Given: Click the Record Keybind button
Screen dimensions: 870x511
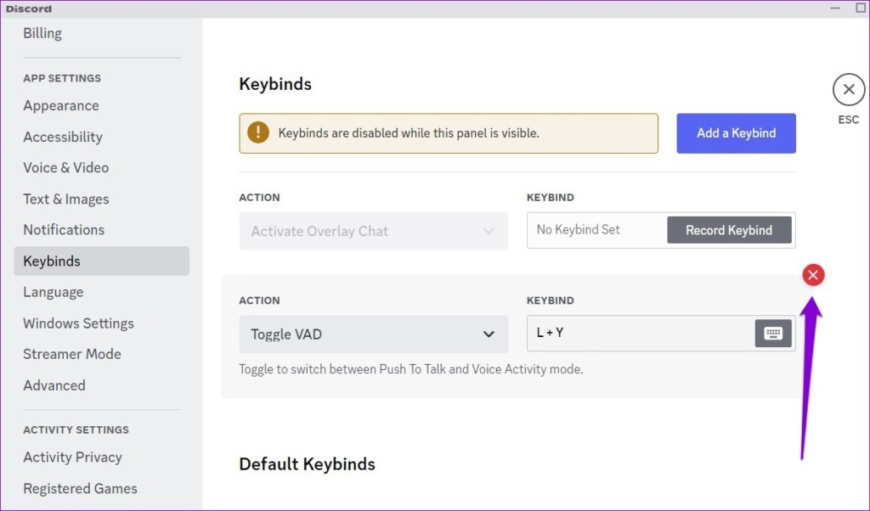Looking at the screenshot, I should pyautogui.click(x=729, y=229).
